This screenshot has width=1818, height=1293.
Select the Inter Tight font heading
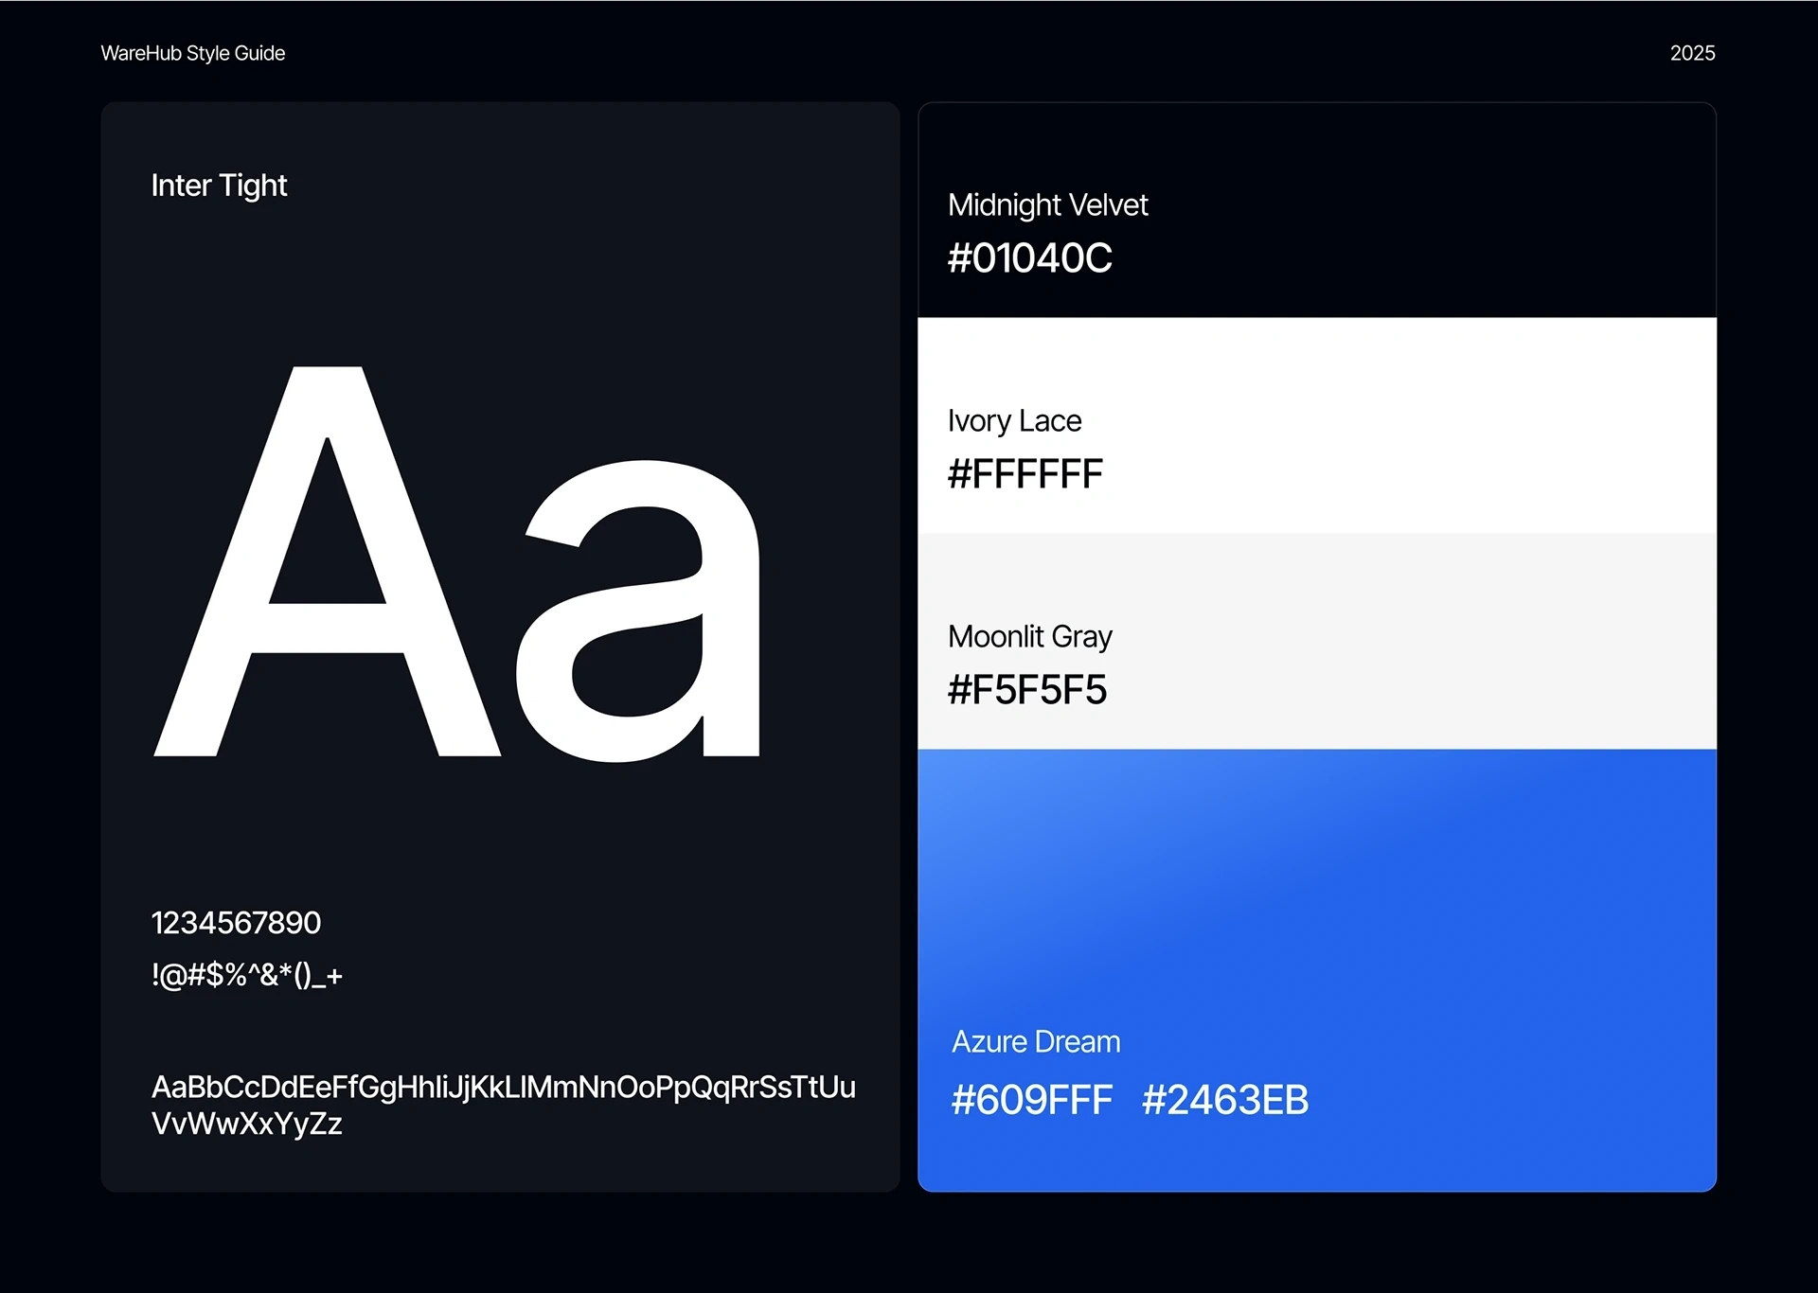(219, 186)
